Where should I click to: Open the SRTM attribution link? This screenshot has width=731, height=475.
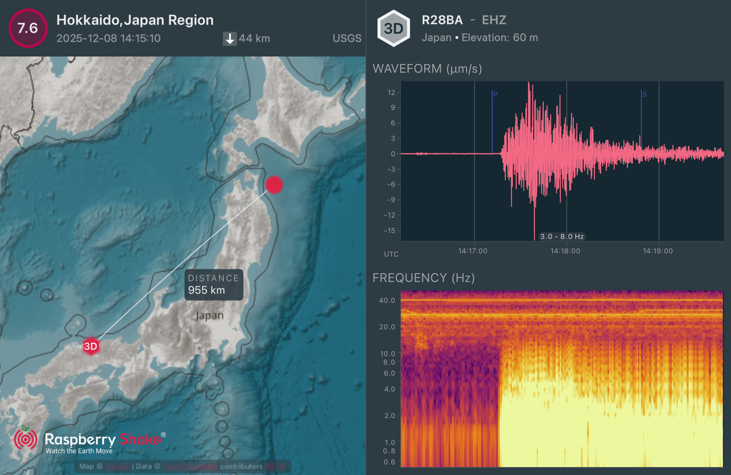click(x=276, y=467)
